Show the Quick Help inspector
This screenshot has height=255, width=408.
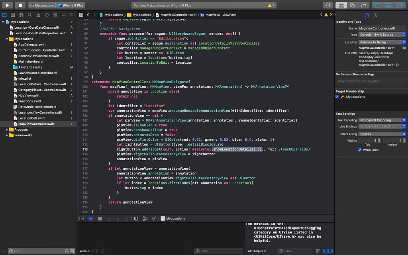tap(375, 15)
